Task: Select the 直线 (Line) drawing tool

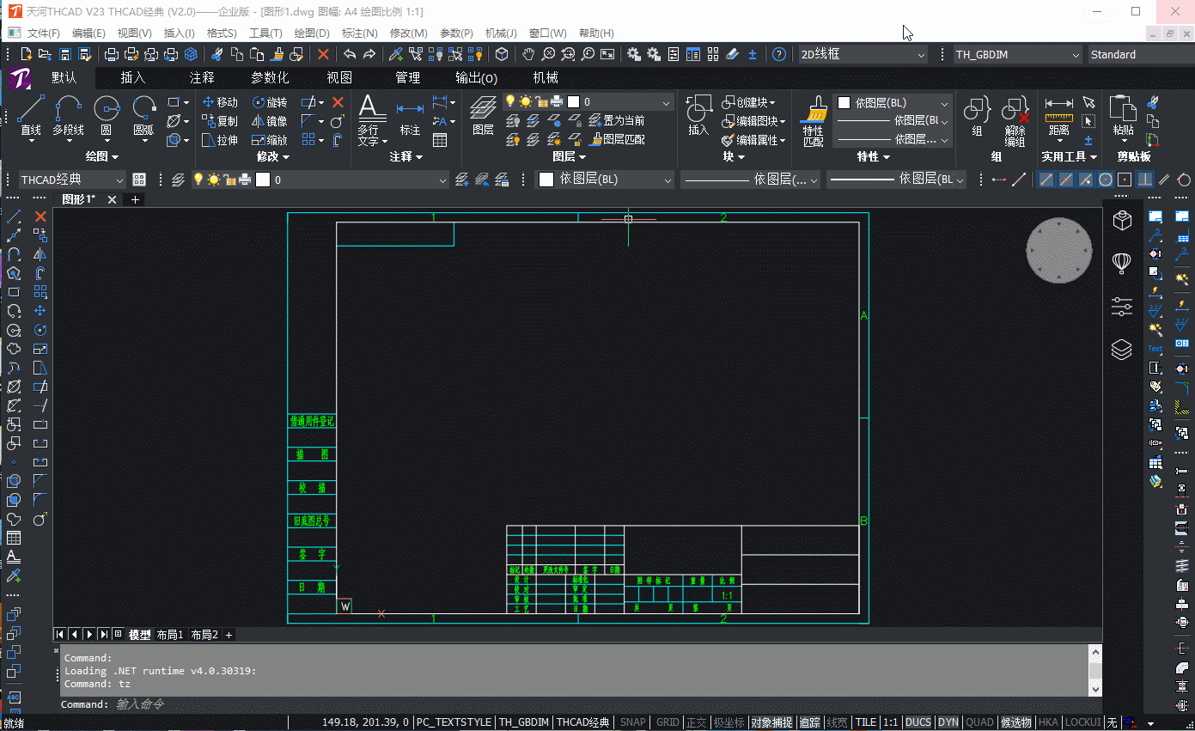Action: 31,115
